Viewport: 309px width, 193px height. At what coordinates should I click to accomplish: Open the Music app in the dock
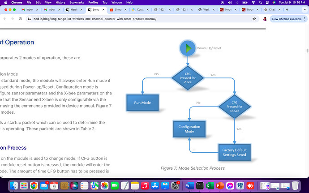point(145,185)
